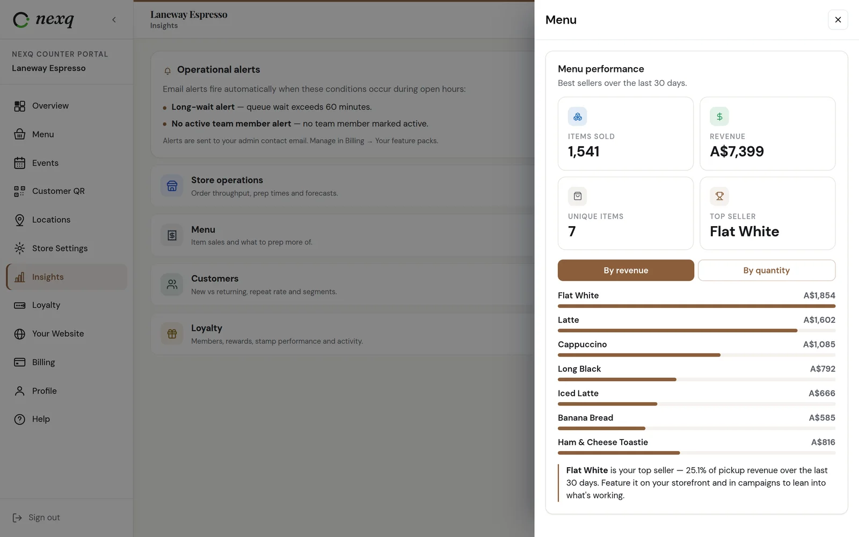Open Loyalty in the sidebar
This screenshot has height=537, width=859.
67,305
